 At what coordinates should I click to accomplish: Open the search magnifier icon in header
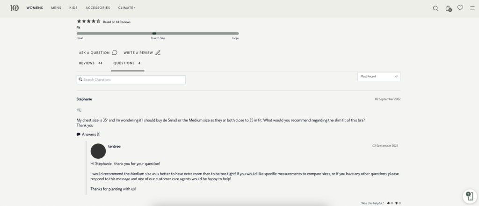[435, 8]
